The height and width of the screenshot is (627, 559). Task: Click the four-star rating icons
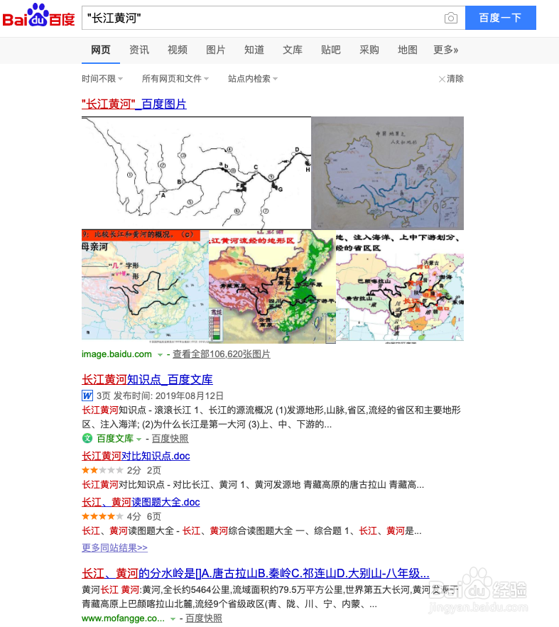[102, 517]
